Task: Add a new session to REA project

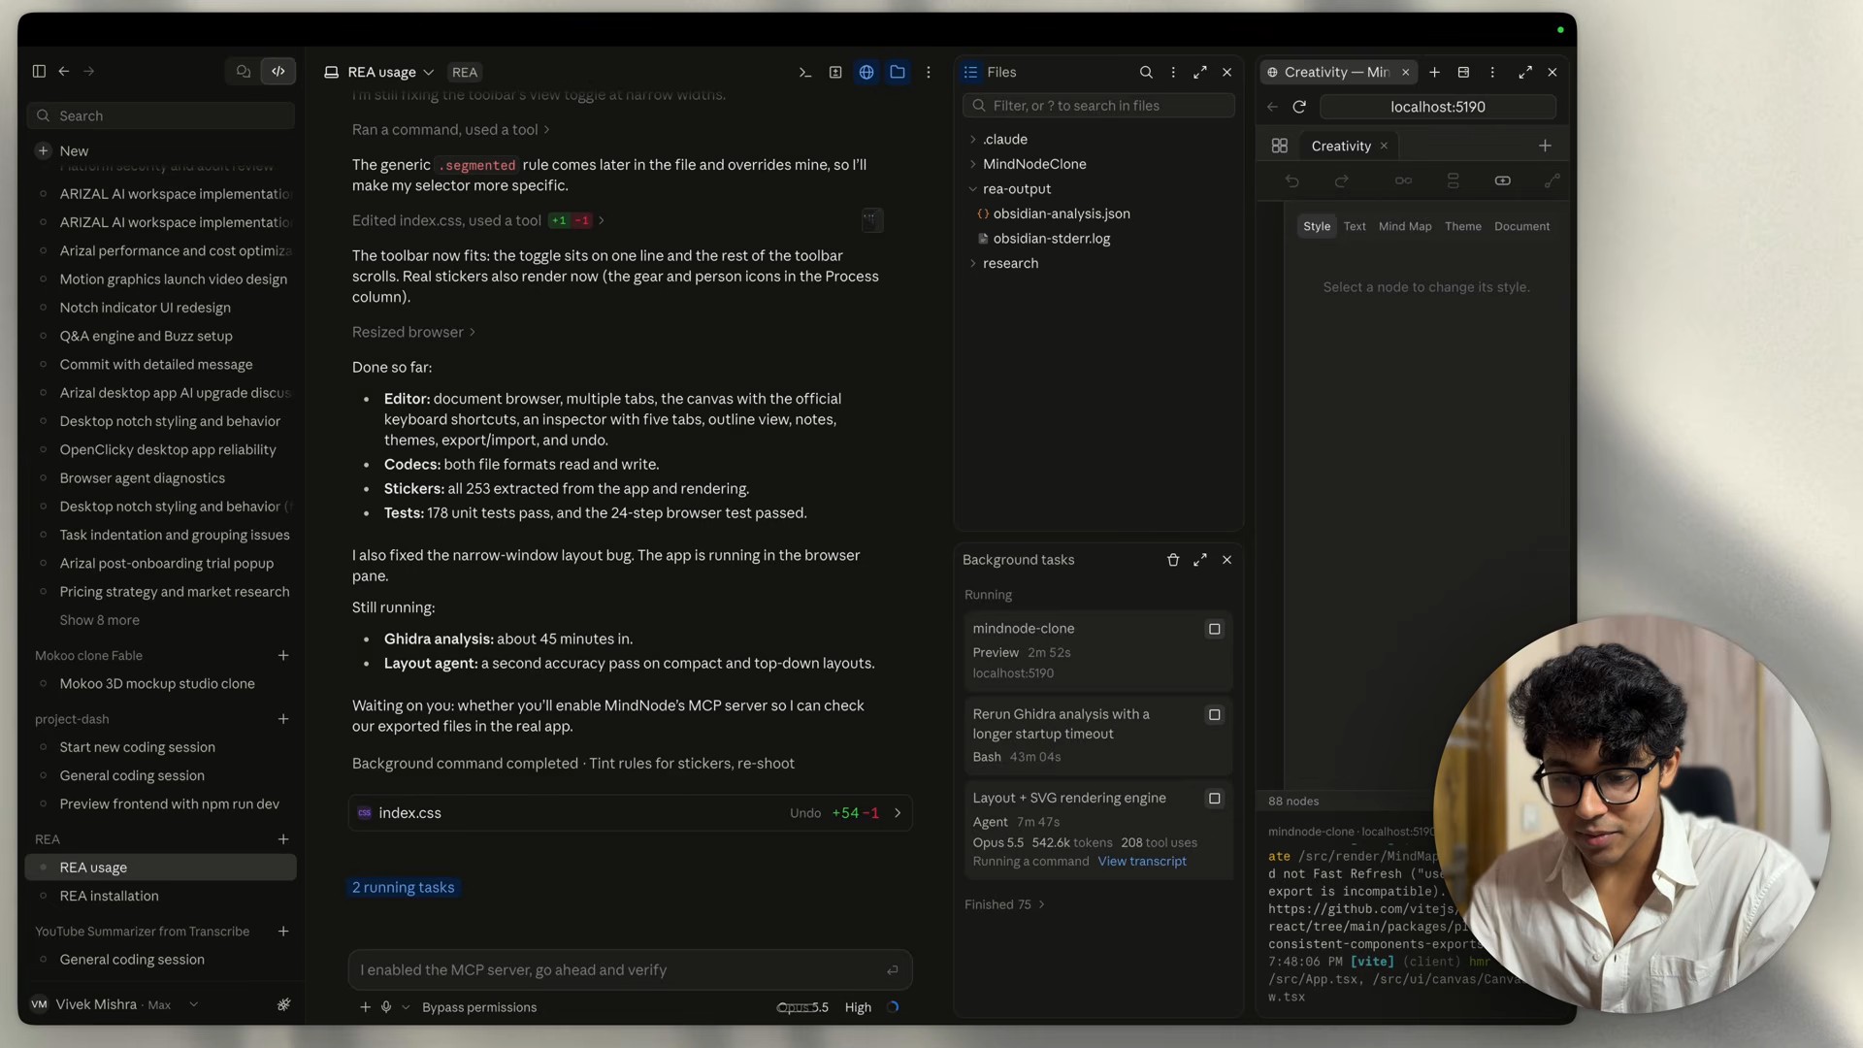Action: 283,839
